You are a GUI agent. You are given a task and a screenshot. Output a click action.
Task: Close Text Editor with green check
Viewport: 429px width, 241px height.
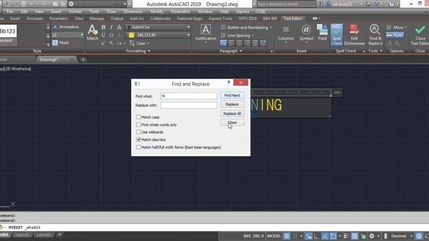tap(420, 35)
